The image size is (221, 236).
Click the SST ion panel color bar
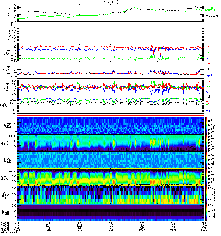tap(206, 125)
